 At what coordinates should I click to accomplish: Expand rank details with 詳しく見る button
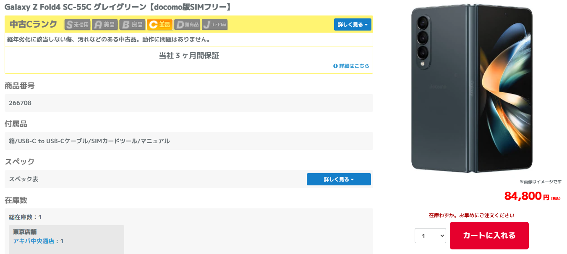click(x=353, y=25)
